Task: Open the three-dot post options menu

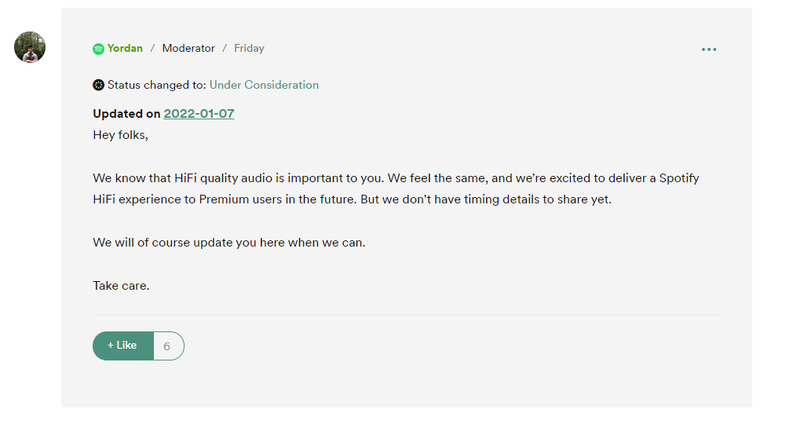Action: pyautogui.click(x=709, y=49)
